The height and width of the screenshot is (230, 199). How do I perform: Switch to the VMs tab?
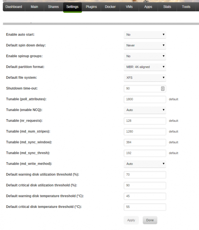click(129, 7)
